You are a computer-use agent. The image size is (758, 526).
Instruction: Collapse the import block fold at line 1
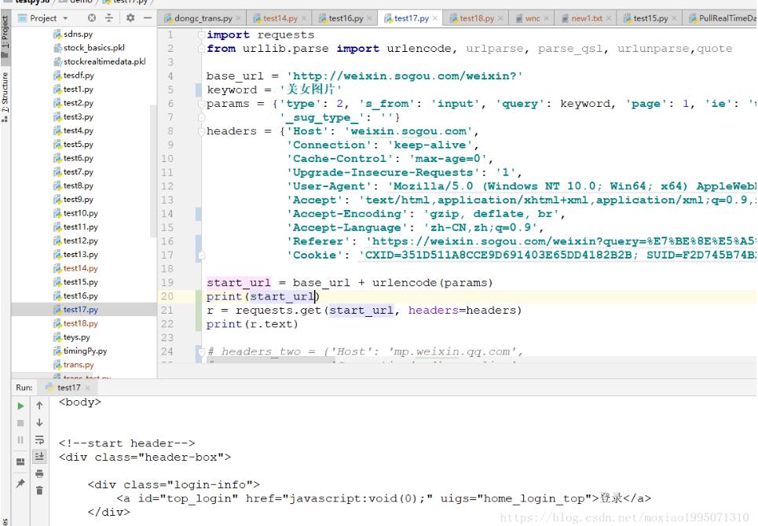pos(201,35)
